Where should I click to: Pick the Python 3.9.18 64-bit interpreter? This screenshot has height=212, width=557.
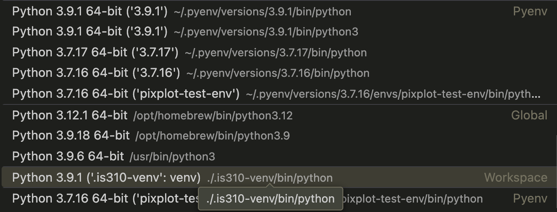(x=71, y=136)
